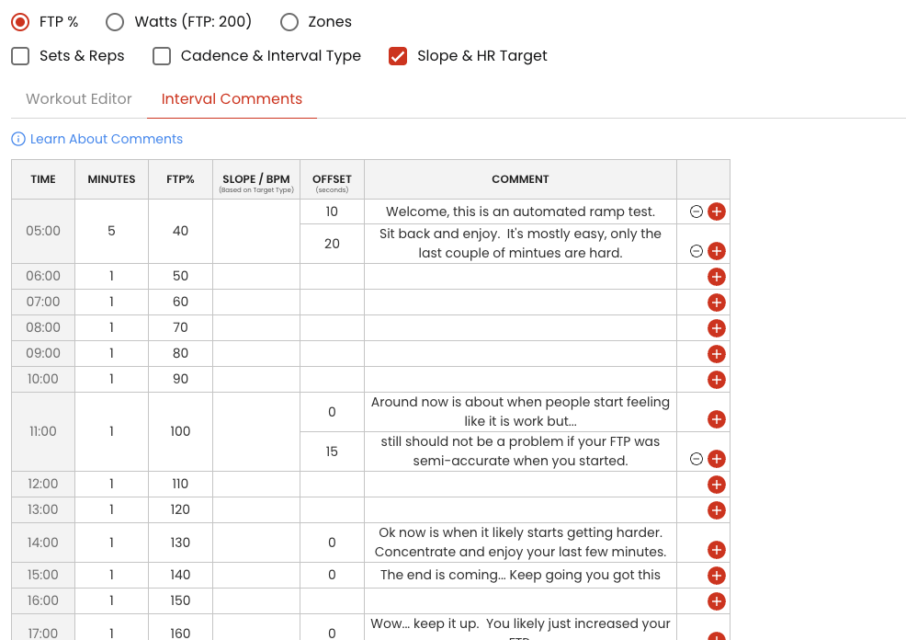Open the Interval Comments tab
The image size is (906, 640).
[232, 99]
